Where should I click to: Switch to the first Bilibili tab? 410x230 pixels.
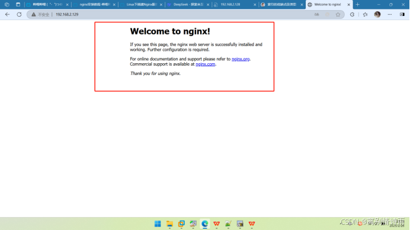click(x=47, y=5)
